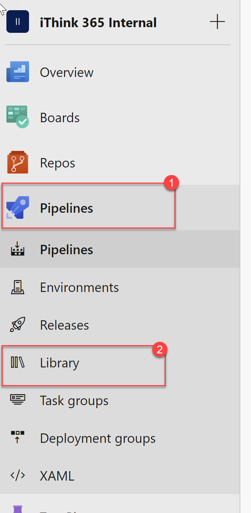Open Deployment groups label
The width and height of the screenshot is (251, 513).
tap(98, 438)
